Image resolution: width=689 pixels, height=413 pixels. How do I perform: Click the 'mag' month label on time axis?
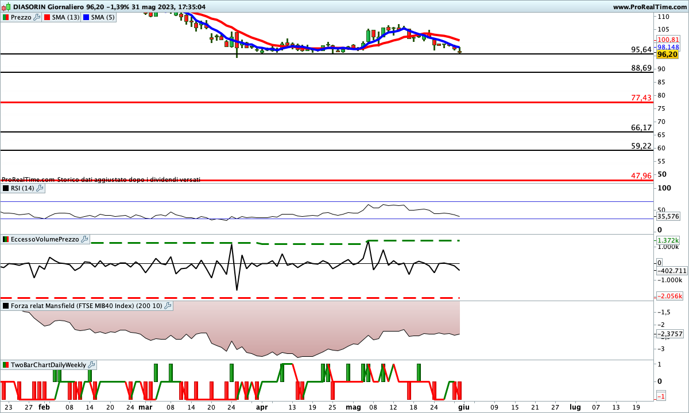[x=354, y=407]
